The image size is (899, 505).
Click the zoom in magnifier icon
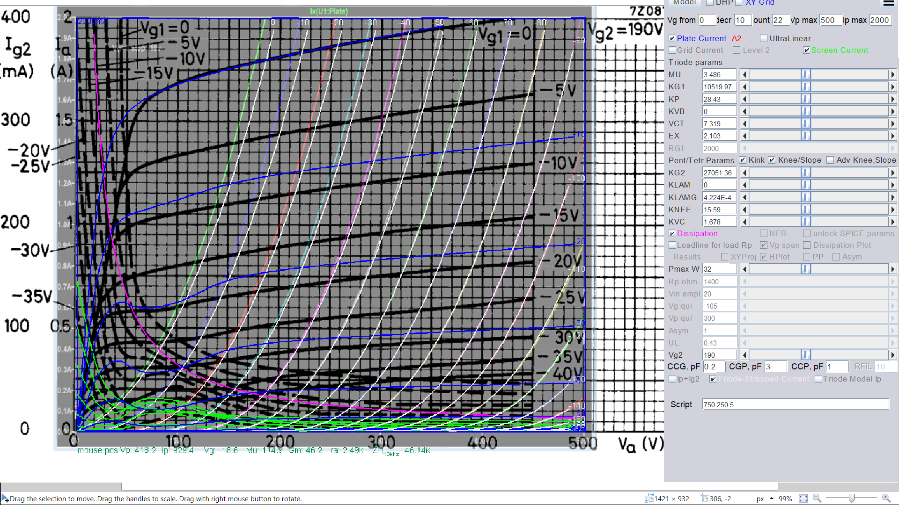886,498
